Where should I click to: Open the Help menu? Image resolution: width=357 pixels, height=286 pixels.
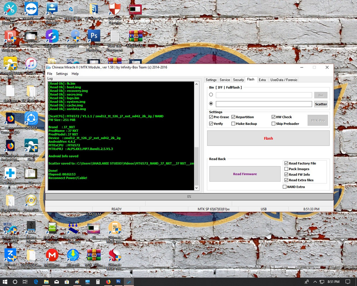point(75,74)
